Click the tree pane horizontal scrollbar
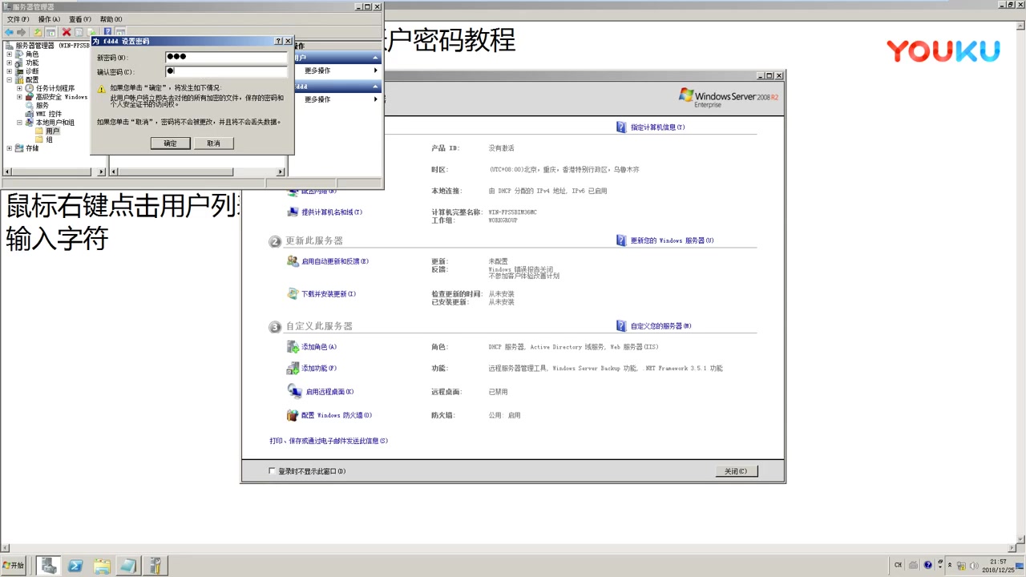The width and height of the screenshot is (1026, 577). click(x=55, y=171)
